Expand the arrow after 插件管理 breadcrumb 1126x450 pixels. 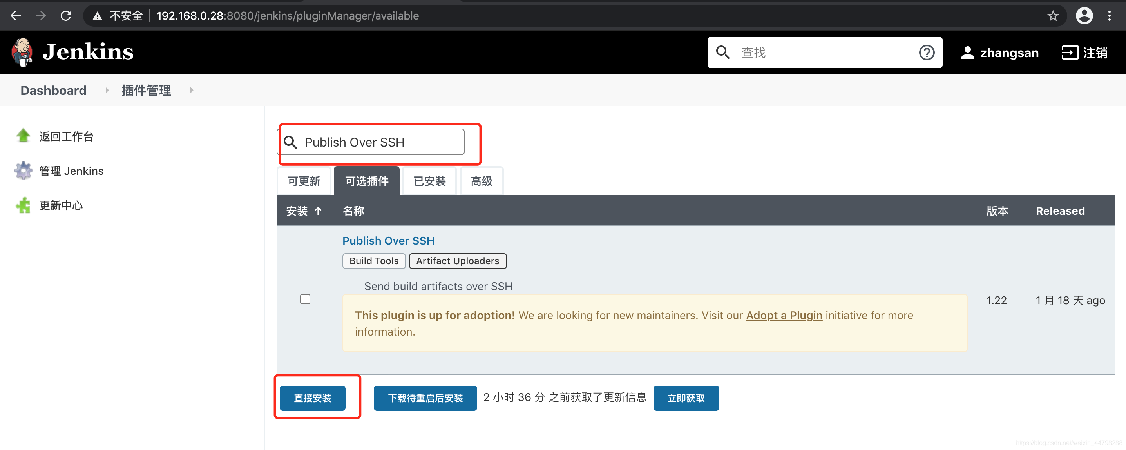coord(192,90)
